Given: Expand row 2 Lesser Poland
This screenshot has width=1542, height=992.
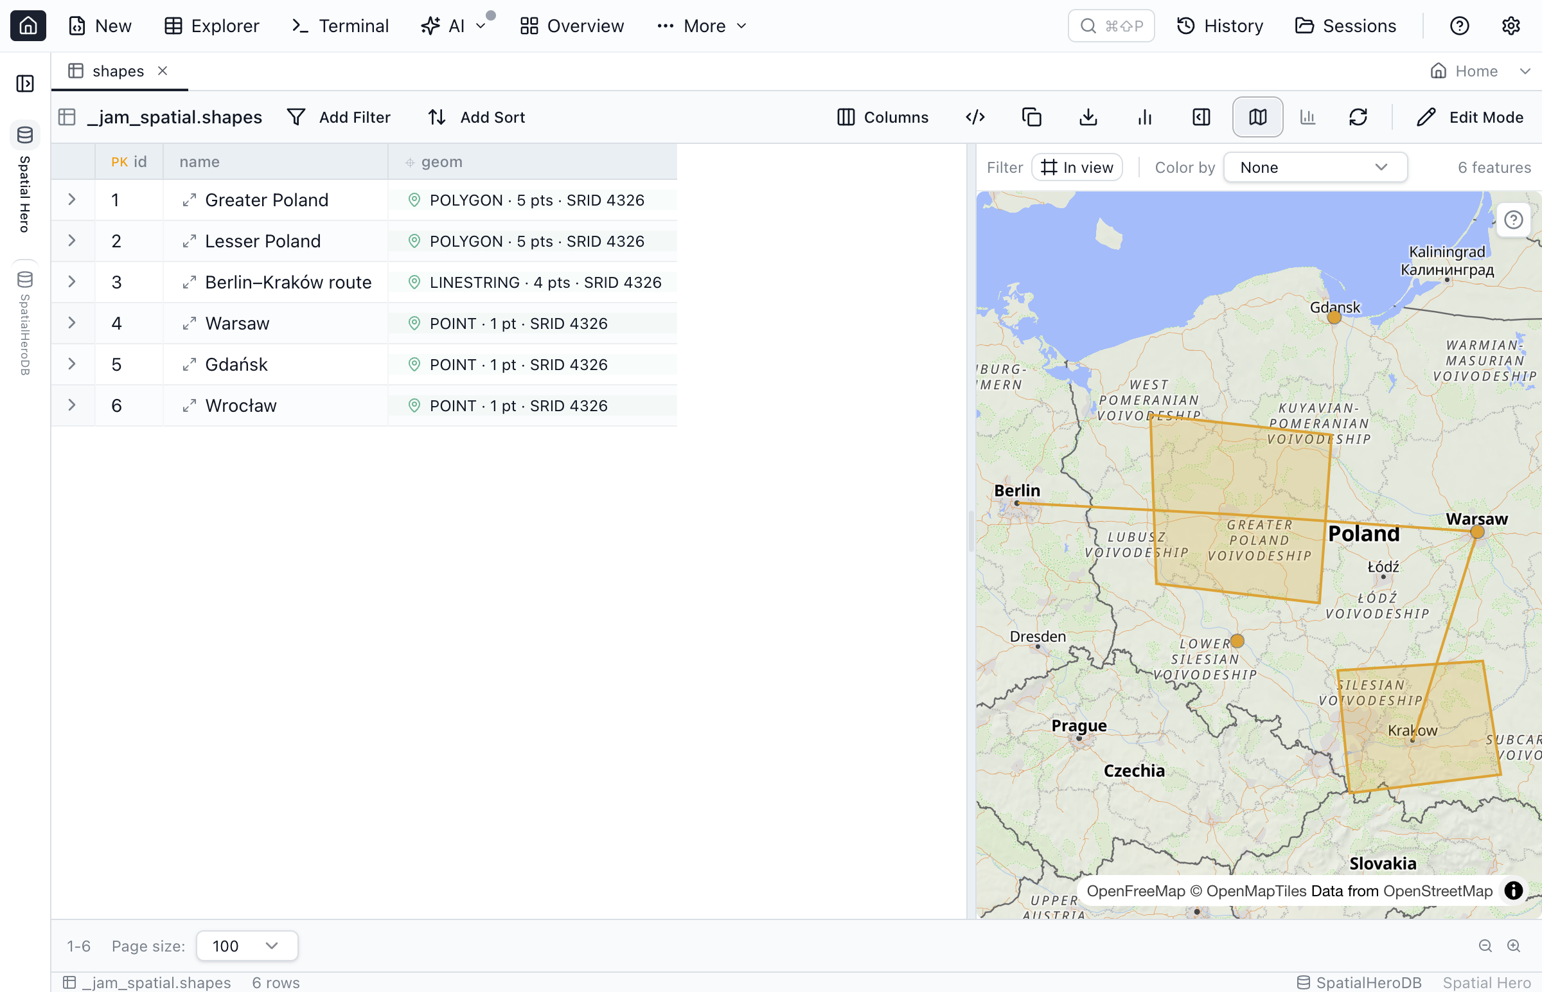Looking at the screenshot, I should 72,241.
